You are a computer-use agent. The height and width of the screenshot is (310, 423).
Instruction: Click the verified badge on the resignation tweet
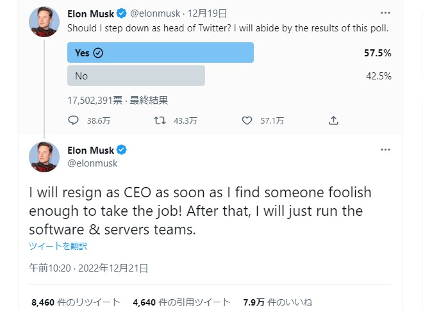[x=122, y=151]
